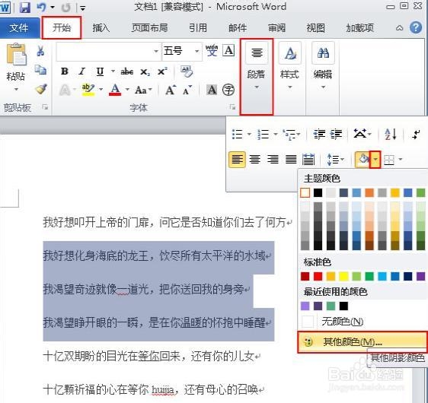
Task: Open the font name combo box
Action: 108,51
